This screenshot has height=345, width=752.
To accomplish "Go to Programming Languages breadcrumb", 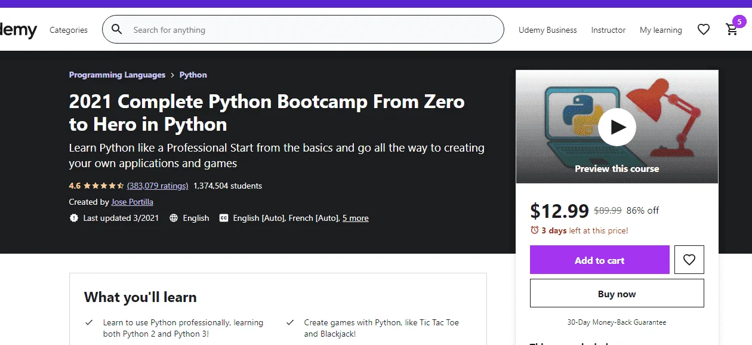I will point(117,75).
